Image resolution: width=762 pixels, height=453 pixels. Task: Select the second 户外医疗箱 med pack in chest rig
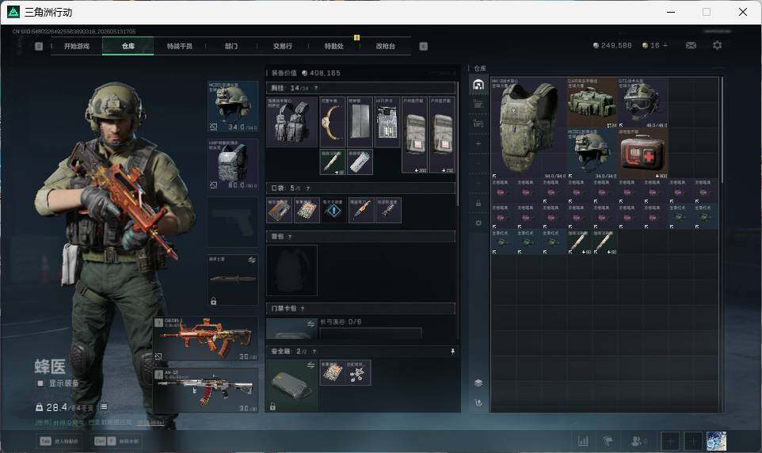point(442,135)
